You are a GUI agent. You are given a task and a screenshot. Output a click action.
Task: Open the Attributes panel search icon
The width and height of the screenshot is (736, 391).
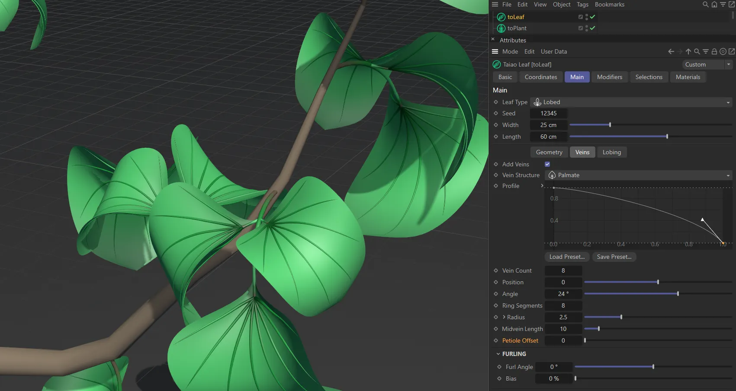697,51
